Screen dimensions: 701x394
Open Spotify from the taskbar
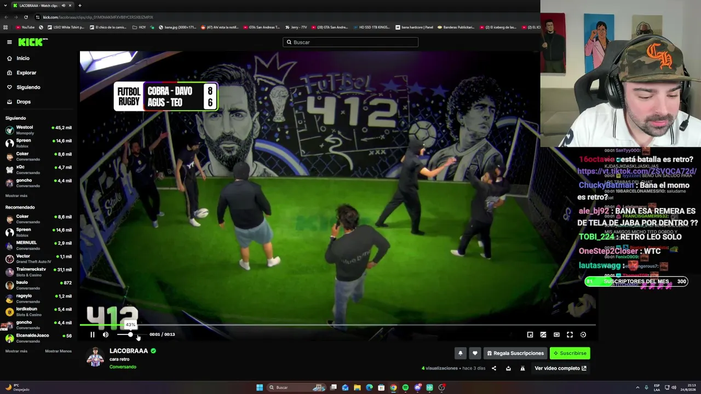coord(405,387)
